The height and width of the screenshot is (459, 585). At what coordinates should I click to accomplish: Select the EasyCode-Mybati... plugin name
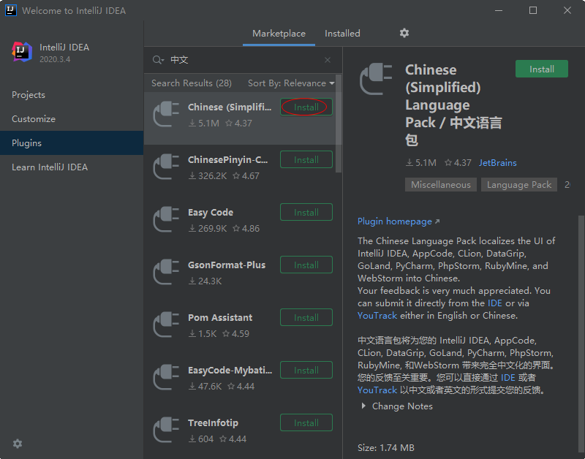tap(230, 371)
